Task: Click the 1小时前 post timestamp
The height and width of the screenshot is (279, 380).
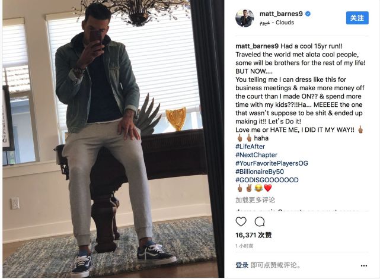Action: tap(244, 246)
